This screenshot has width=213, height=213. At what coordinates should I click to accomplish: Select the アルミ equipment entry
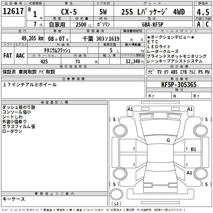click(x=192, y=72)
